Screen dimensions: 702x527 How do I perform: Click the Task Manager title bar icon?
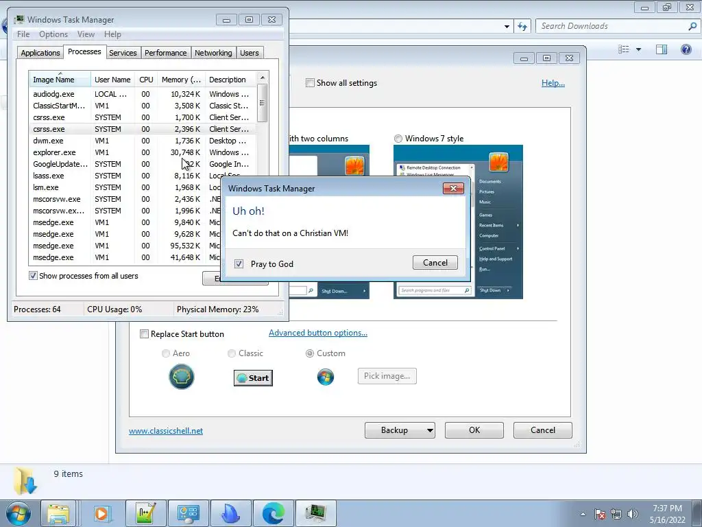click(x=19, y=19)
